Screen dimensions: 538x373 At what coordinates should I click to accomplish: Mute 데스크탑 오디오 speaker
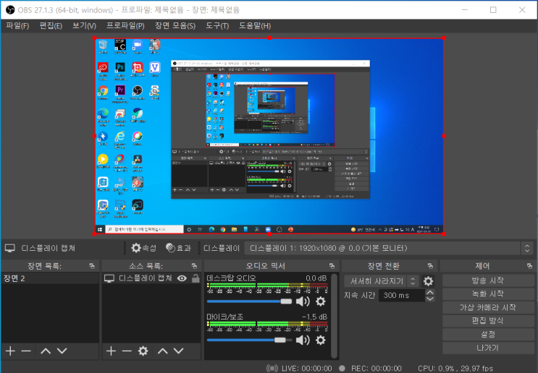tap(303, 301)
